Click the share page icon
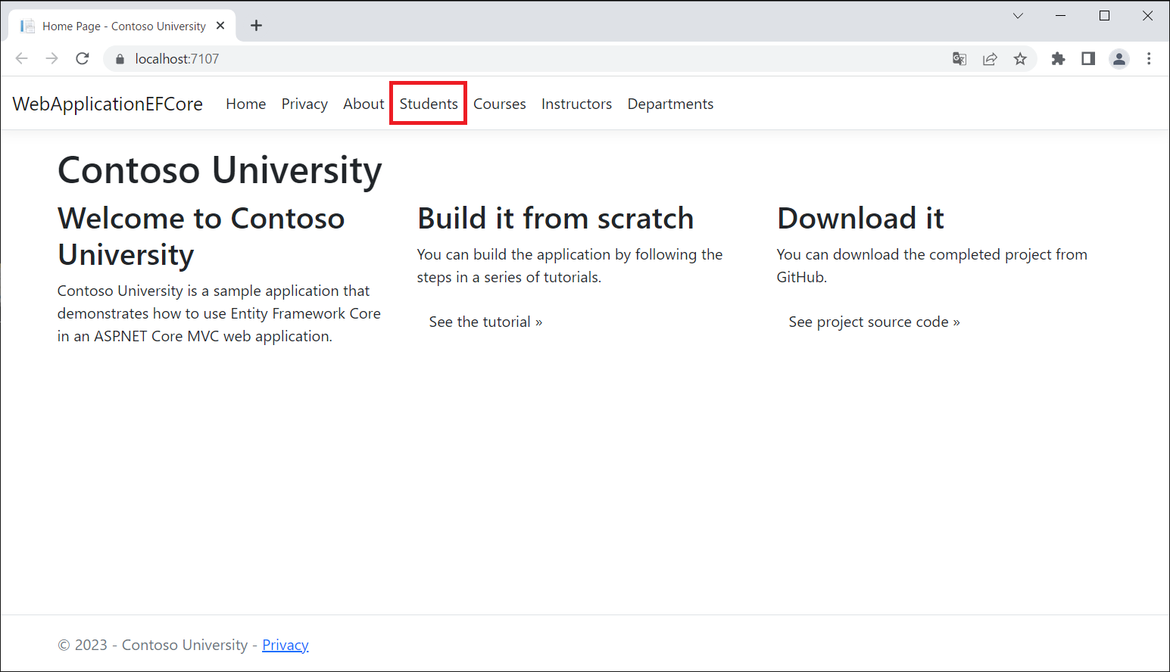The image size is (1170, 672). [x=990, y=59]
